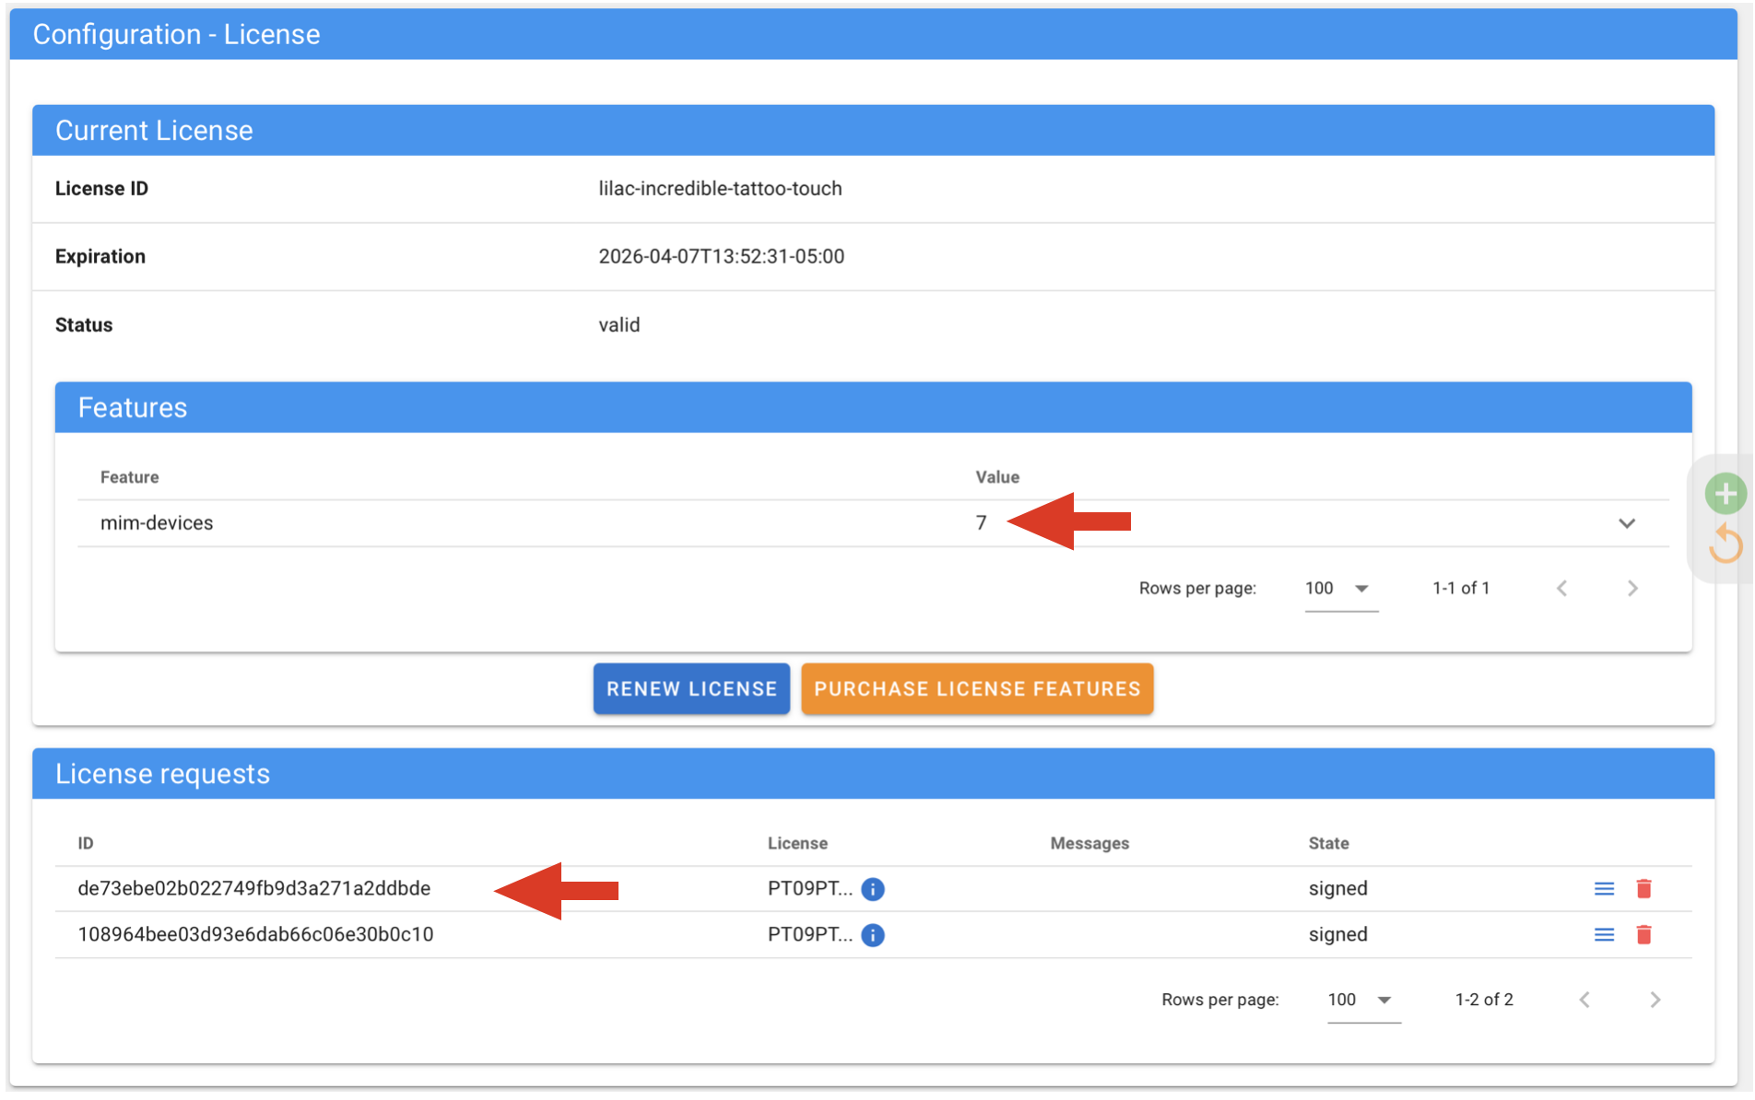Viewport: 1755px width, 1100px height.
Task: Delete the de73ebe02b license request
Action: (x=1643, y=889)
